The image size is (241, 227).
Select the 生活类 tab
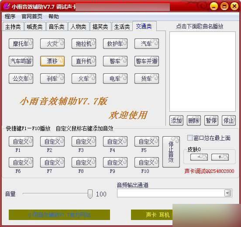122,27
